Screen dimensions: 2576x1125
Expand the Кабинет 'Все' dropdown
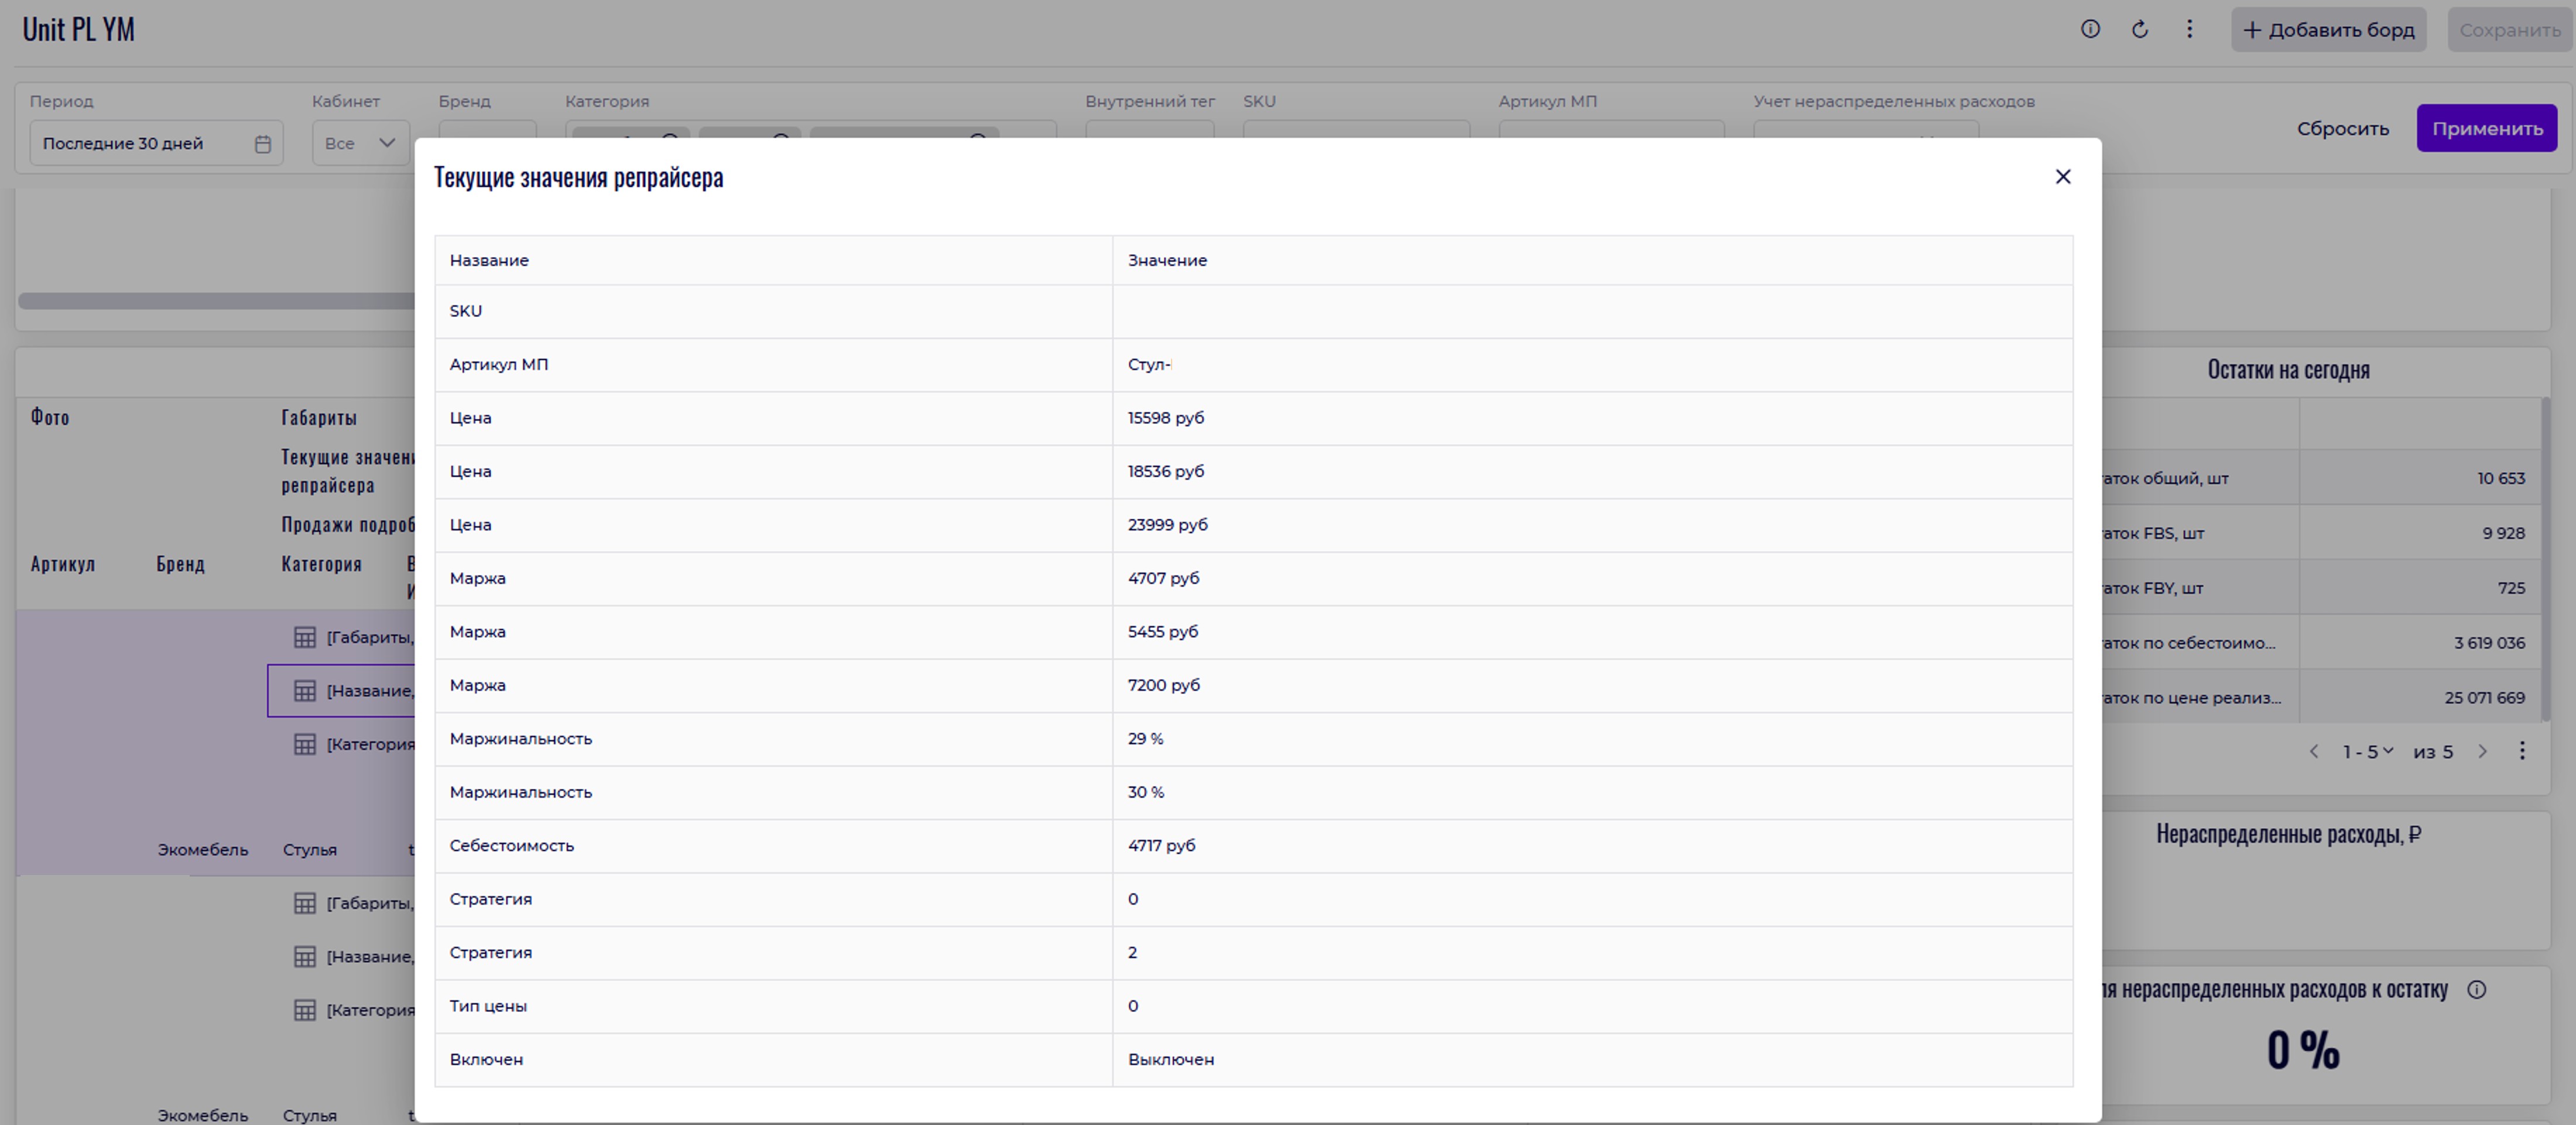pos(360,143)
